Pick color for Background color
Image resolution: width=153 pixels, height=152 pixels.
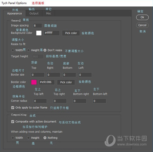pyautogui.click(x=71, y=33)
